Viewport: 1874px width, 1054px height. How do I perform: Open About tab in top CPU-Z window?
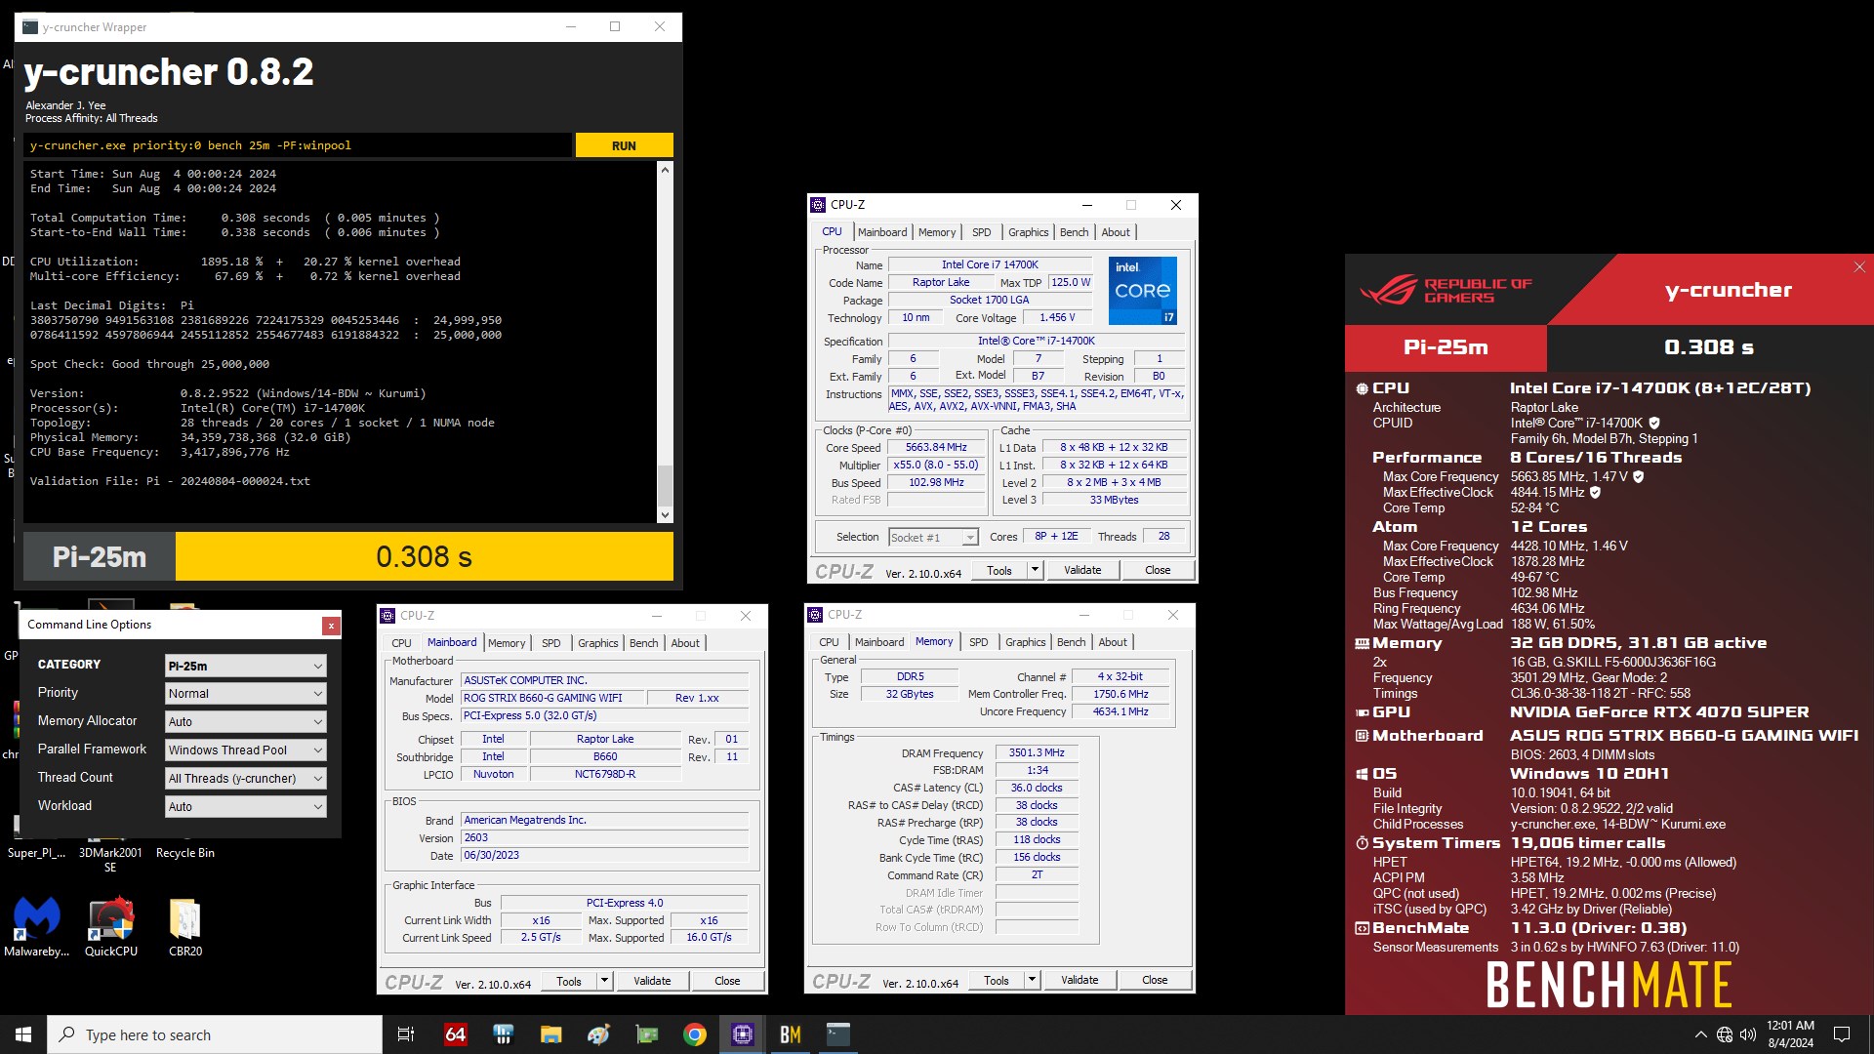click(x=1116, y=232)
